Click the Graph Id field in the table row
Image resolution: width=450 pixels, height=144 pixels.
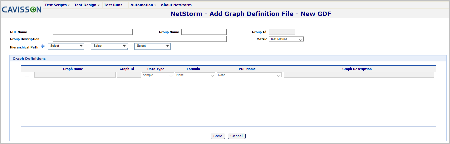129,75
